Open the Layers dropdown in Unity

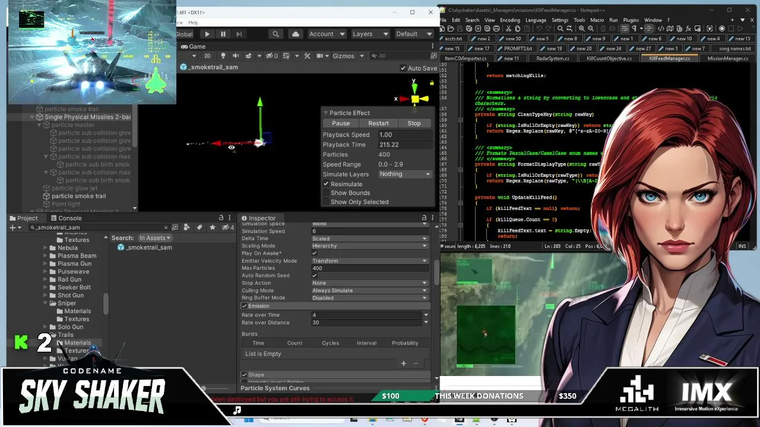(370, 34)
